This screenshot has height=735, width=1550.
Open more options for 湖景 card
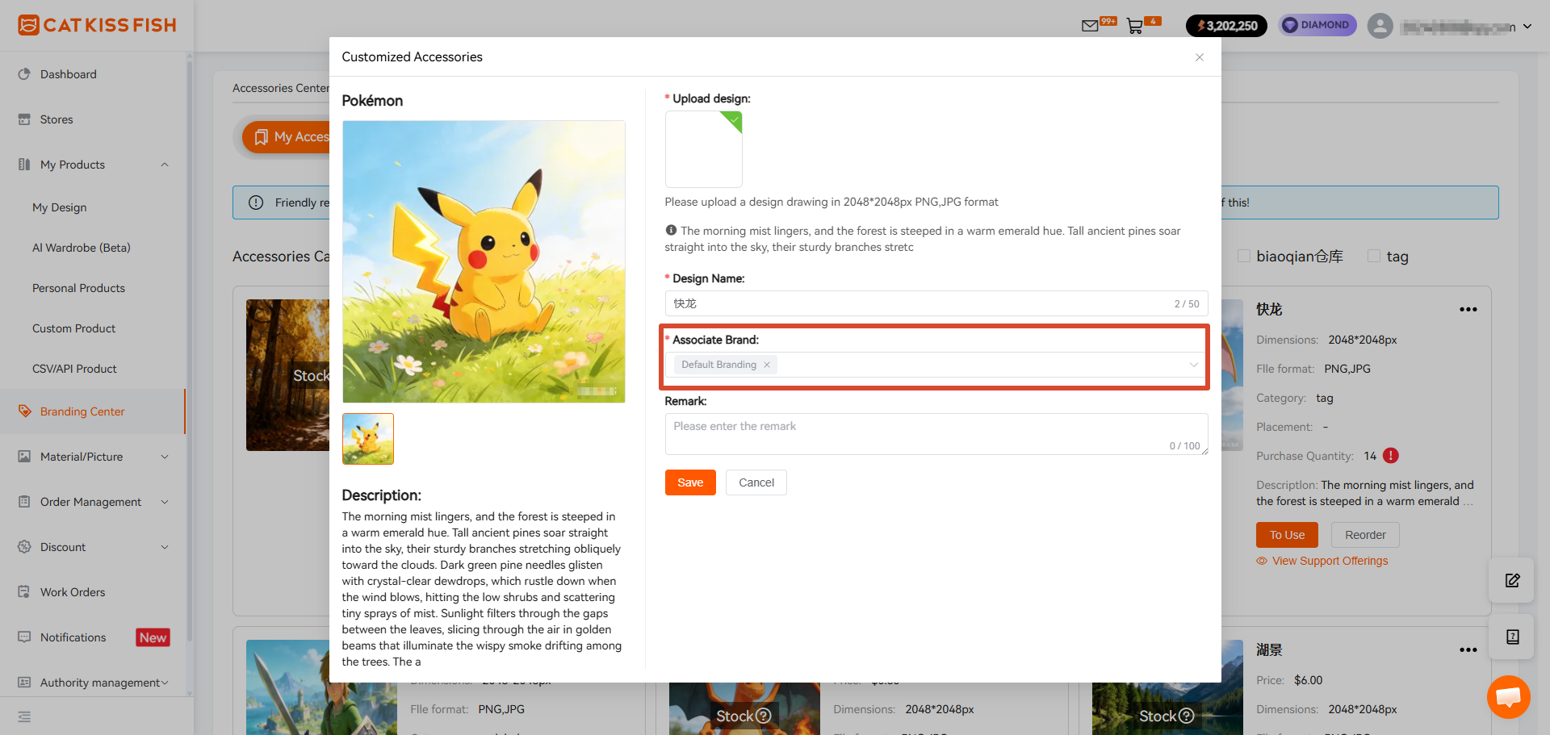coord(1468,650)
